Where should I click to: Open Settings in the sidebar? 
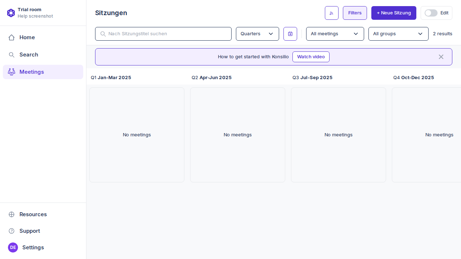pyautogui.click(x=43, y=247)
